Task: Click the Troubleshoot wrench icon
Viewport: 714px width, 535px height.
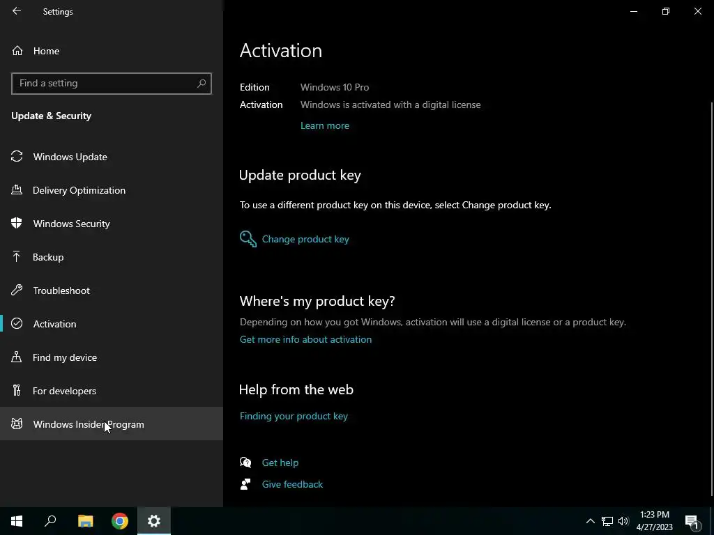Action: click(x=17, y=290)
